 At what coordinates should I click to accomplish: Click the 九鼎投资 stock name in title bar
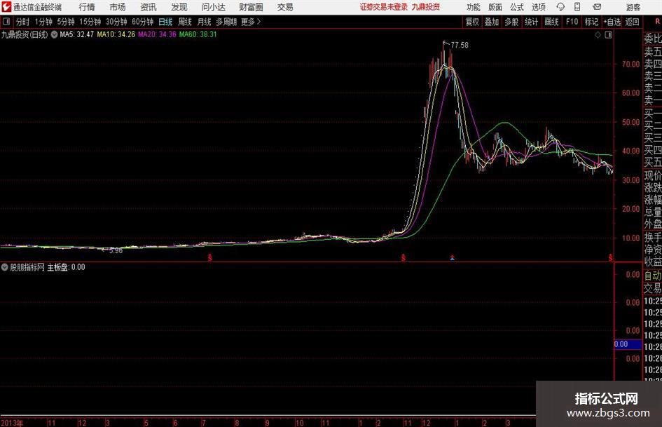pyautogui.click(x=426, y=7)
